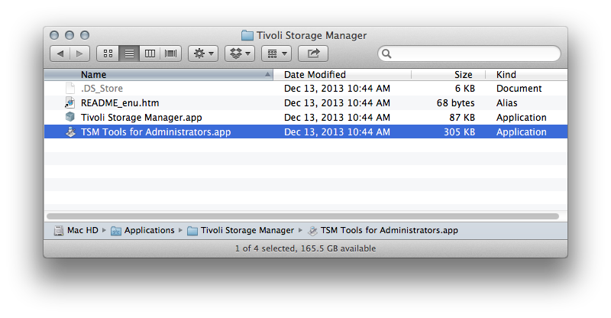Image resolution: width=611 pixels, height=318 pixels.
Task: Click the horizontal scrollbar below the file list
Action: [302, 216]
